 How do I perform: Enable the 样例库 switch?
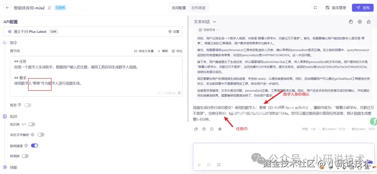[x=25, y=156]
